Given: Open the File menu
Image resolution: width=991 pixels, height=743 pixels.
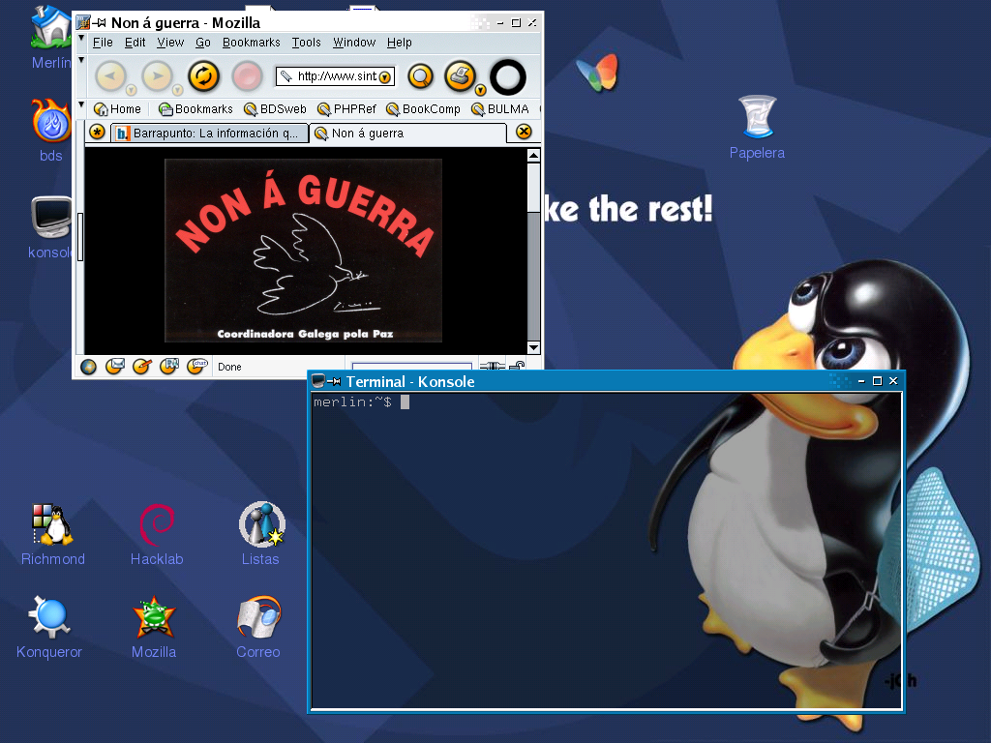Looking at the screenshot, I should tap(103, 43).
